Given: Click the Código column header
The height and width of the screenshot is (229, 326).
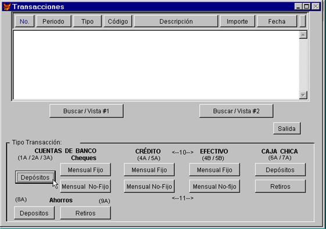Looking at the screenshot, I should tap(118, 21).
